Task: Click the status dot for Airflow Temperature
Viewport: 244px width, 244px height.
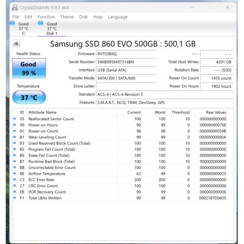Action: (15, 173)
